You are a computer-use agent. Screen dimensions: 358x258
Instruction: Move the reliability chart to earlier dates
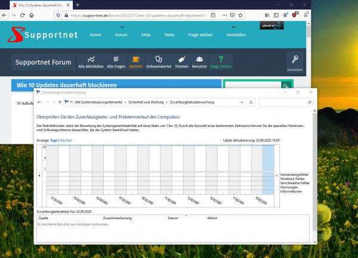pos(39,176)
